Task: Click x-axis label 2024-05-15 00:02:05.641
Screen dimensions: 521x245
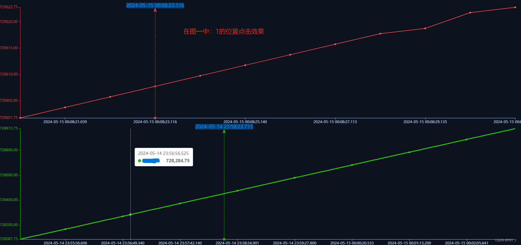Action: [x=467, y=243]
